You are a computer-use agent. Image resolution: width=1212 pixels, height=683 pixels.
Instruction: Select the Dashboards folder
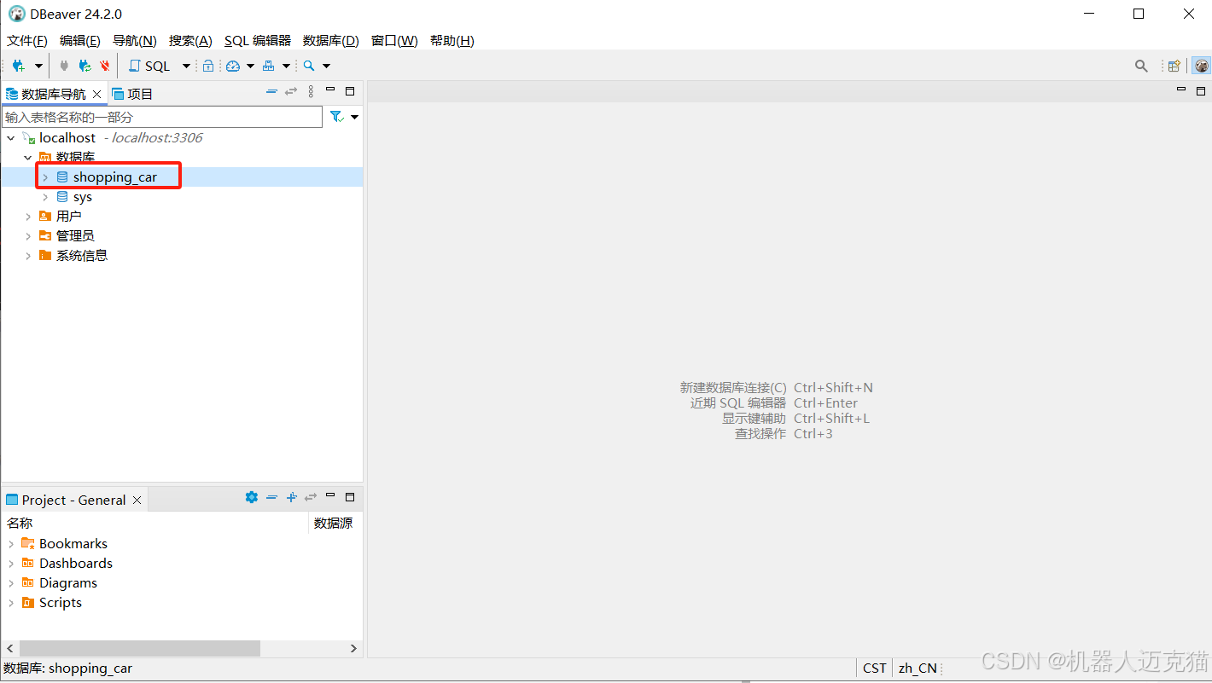click(76, 564)
